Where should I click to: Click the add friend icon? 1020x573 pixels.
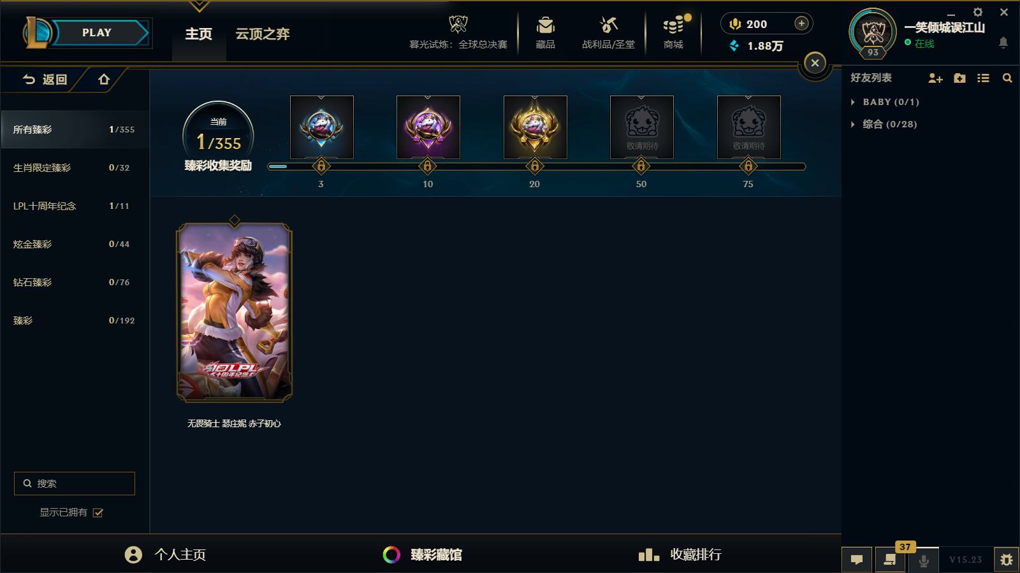935,78
